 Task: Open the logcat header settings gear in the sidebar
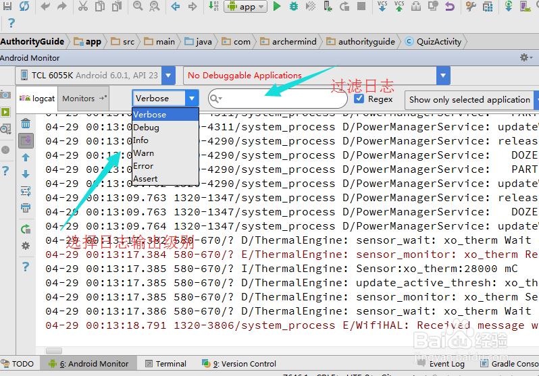(x=26, y=246)
